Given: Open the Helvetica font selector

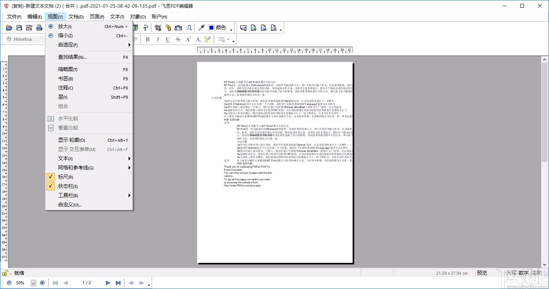Looking at the screenshot, I should tap(25, 39).
